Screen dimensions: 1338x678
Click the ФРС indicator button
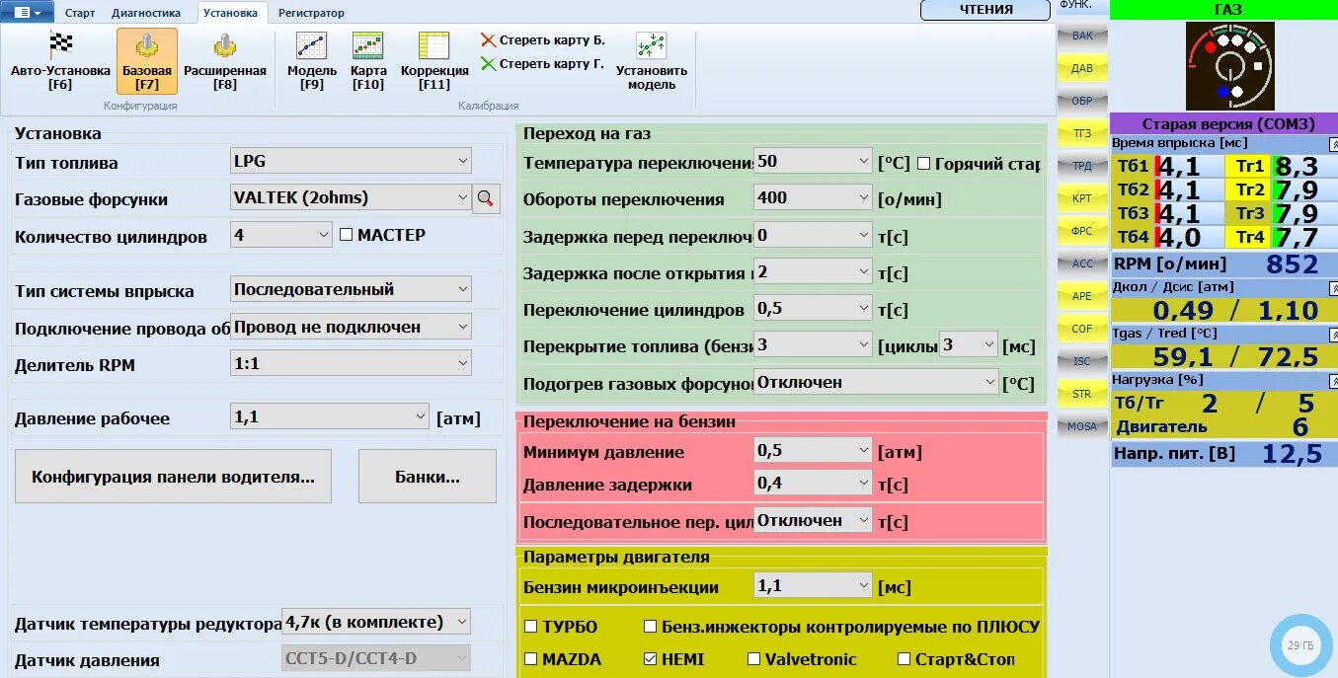tap(1082, 231)
